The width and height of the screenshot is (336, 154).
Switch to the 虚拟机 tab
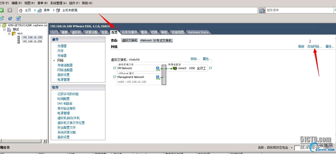point(77,32)
